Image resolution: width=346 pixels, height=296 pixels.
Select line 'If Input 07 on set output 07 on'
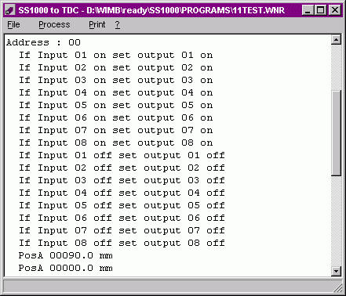[115, 130]
